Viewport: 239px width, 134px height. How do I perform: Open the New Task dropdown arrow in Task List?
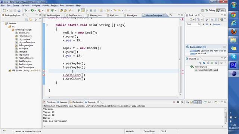pyautogui.click(x=194, y=20)
